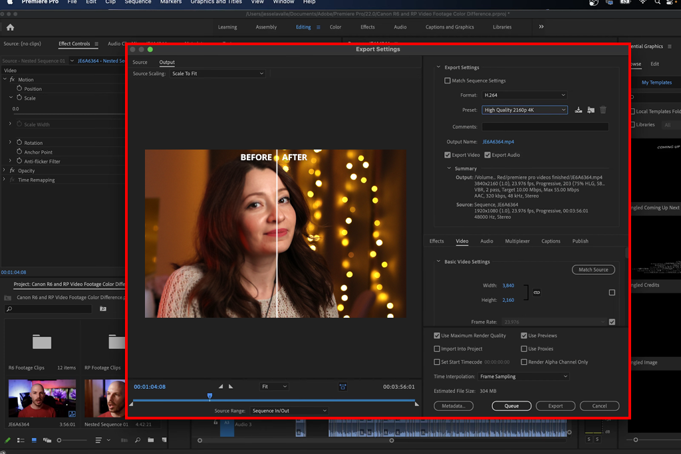This screenshot has height=454, width=681.
Task: Open the Effects tab in Export Settings
Action: coord(436,241)
